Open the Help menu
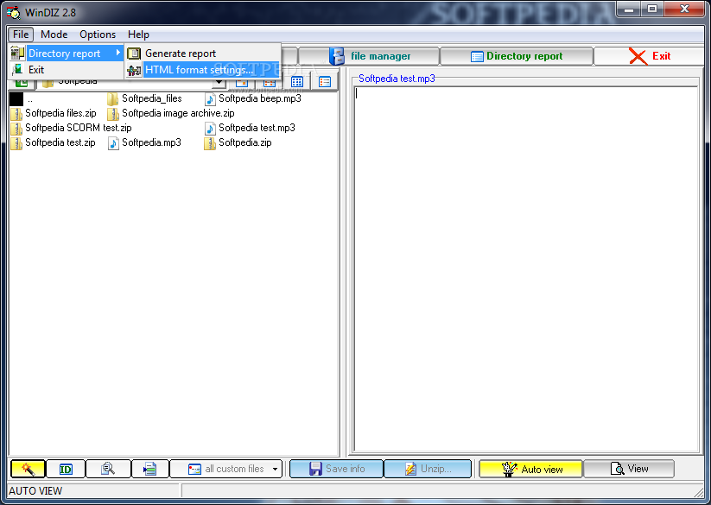Image resolution: width=711 pixels, height=505 pixels. pyautogui.click(x=138, y=35)
